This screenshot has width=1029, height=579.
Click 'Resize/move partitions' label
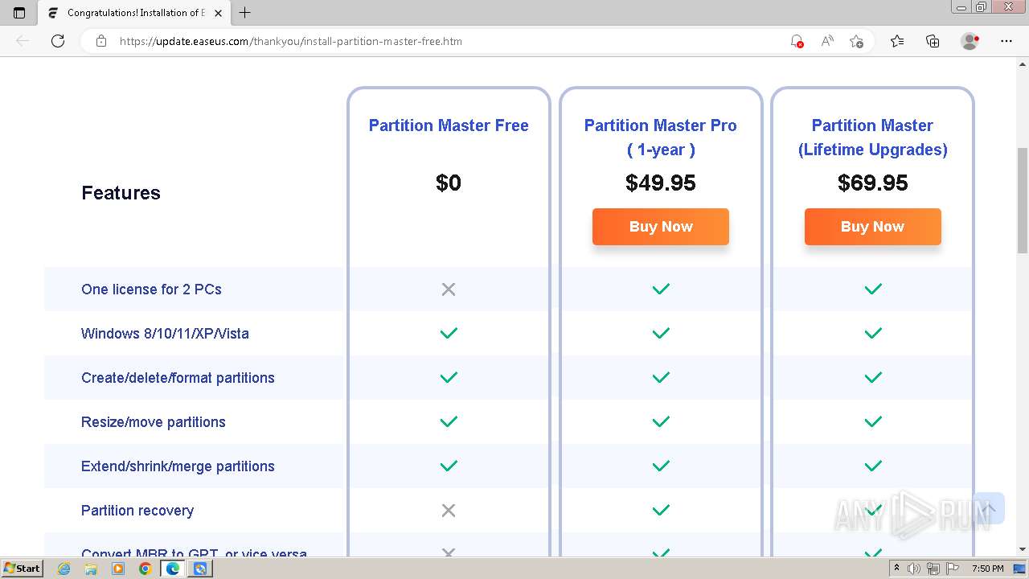[x=153, y=422]
